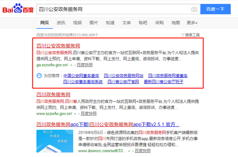Open the 四川政务服务网app下载 result title
This screenshot has height=157, width=238.
(108, 124)
